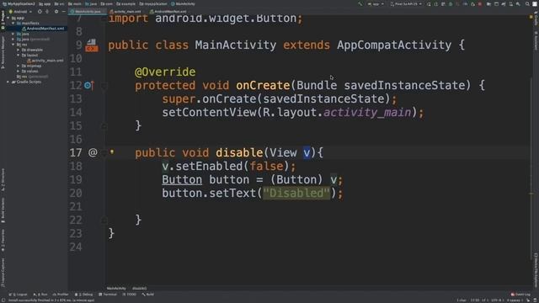Open the Android project view dropdown
The height and width of the screenshot is (303, 539).
(x=20, y=11)
